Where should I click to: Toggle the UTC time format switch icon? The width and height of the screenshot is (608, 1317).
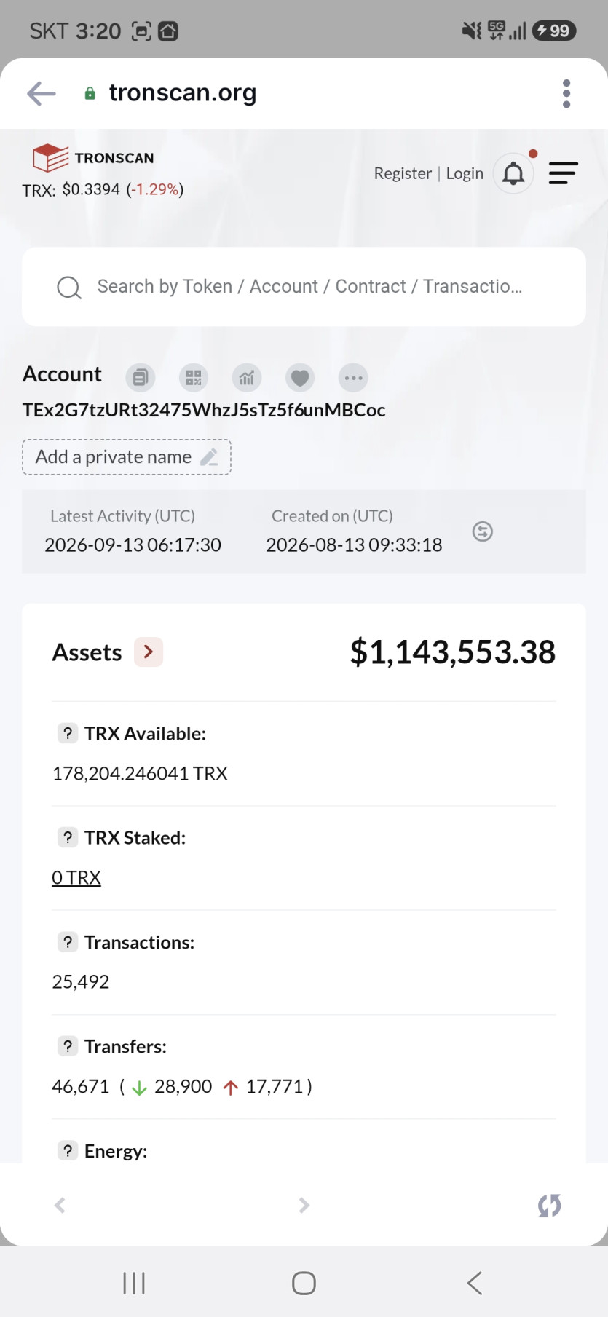[483, 531]
